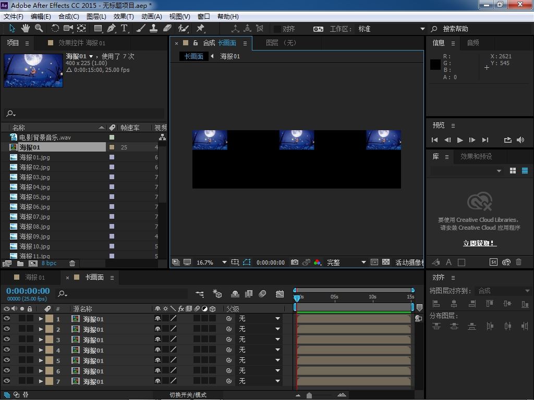Click the new composition icon in Project panel
This screenshot has height=400, width=534.
click(x=33, y=263)
